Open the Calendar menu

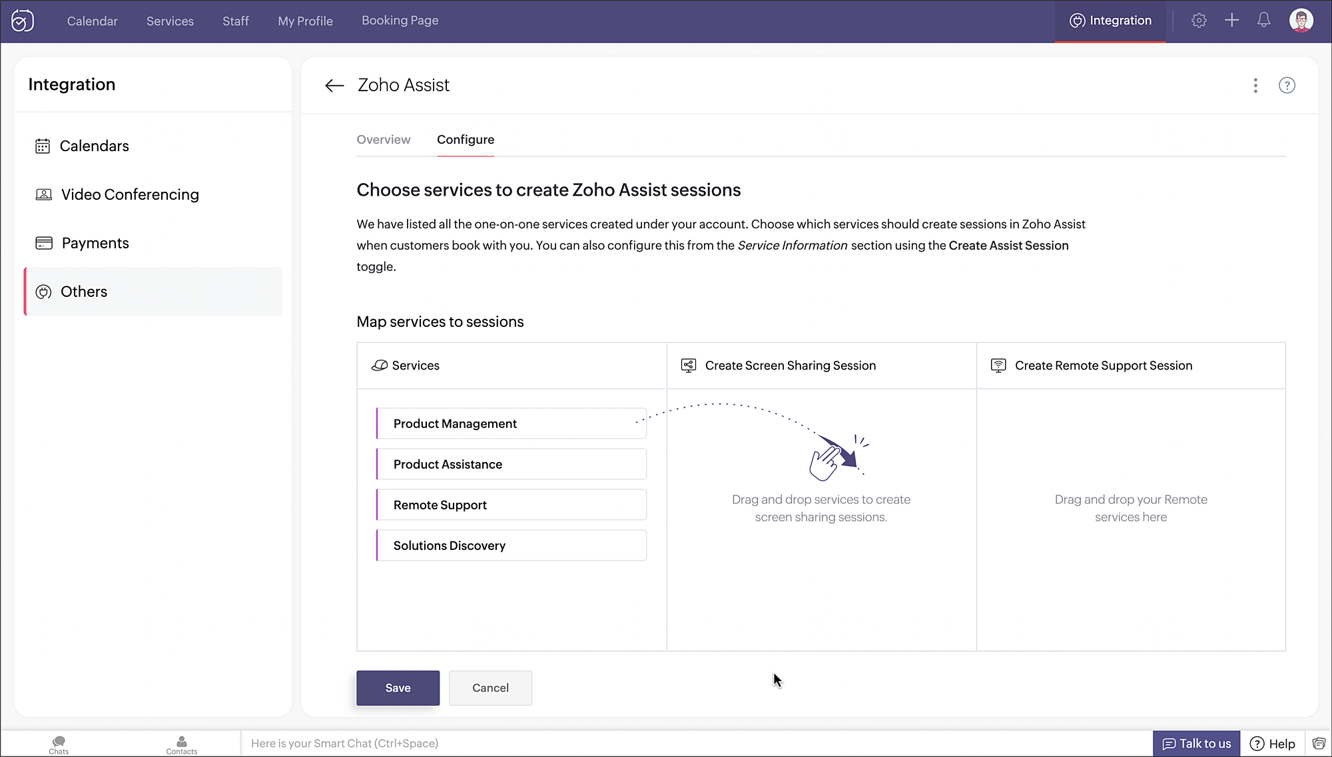pos(92,21)
